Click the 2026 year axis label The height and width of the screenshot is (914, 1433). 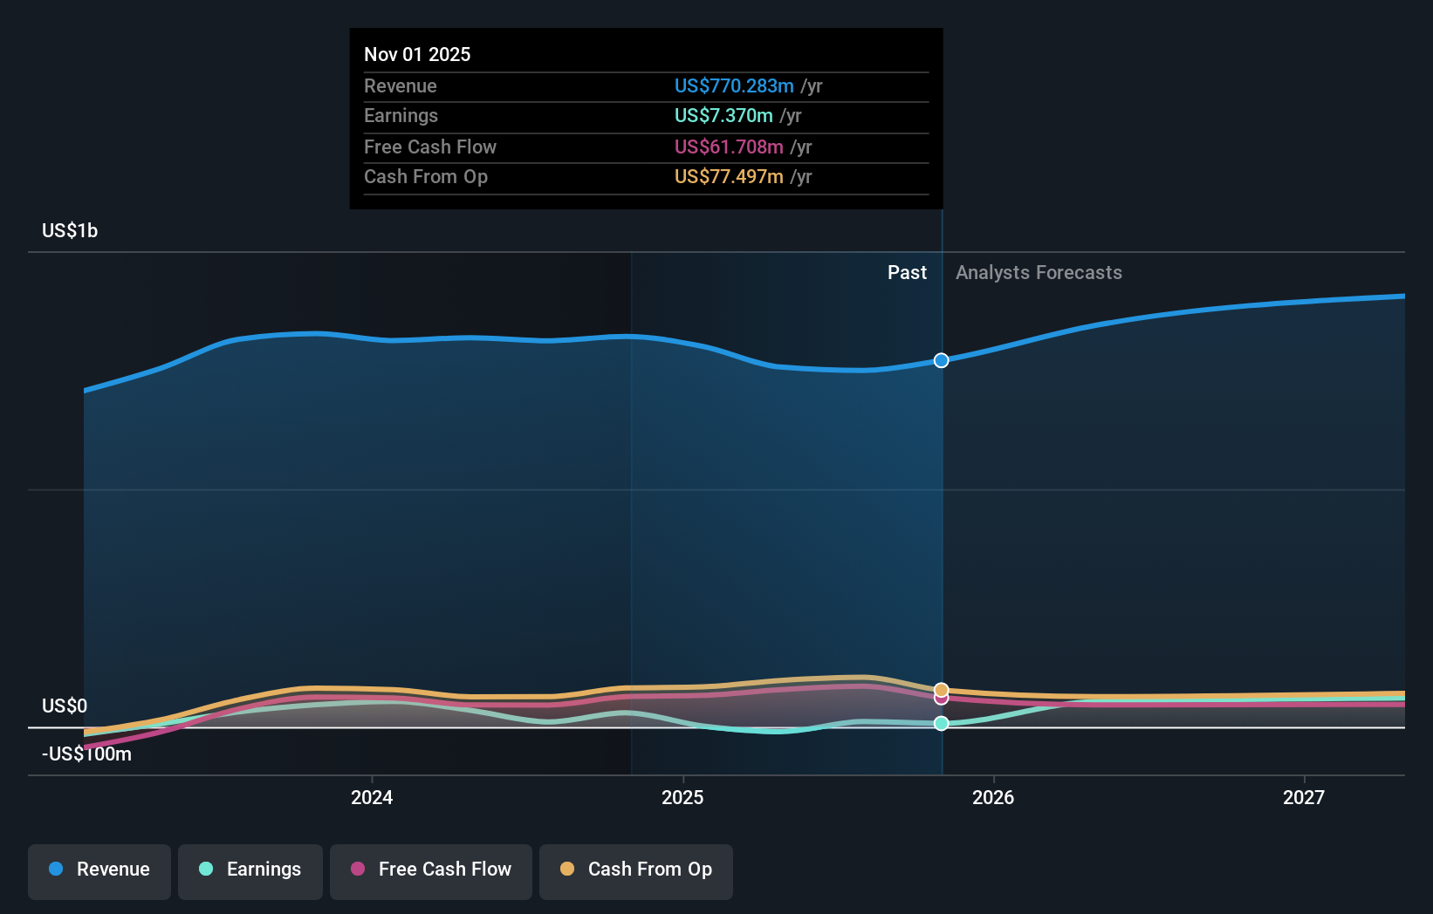(x=994, y=797)
